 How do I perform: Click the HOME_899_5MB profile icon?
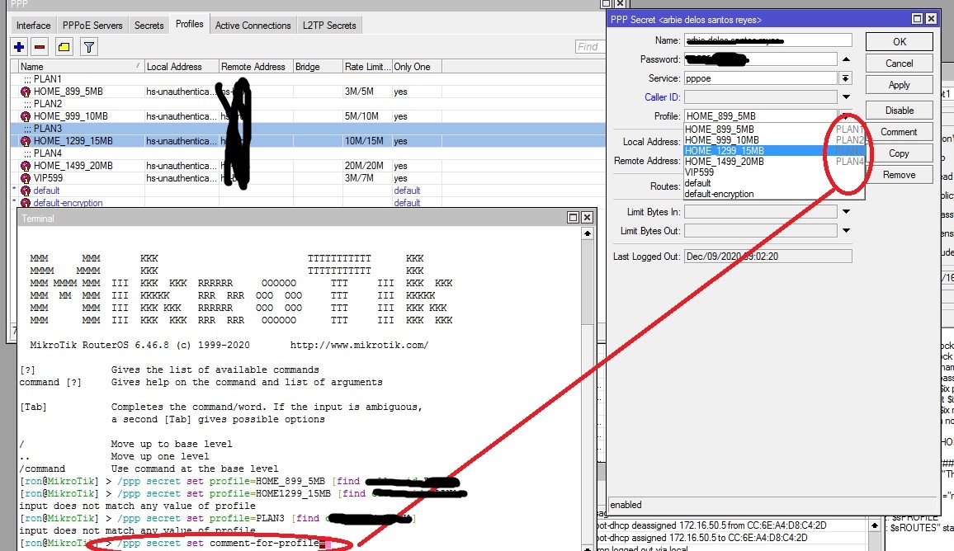pos(26,92)
